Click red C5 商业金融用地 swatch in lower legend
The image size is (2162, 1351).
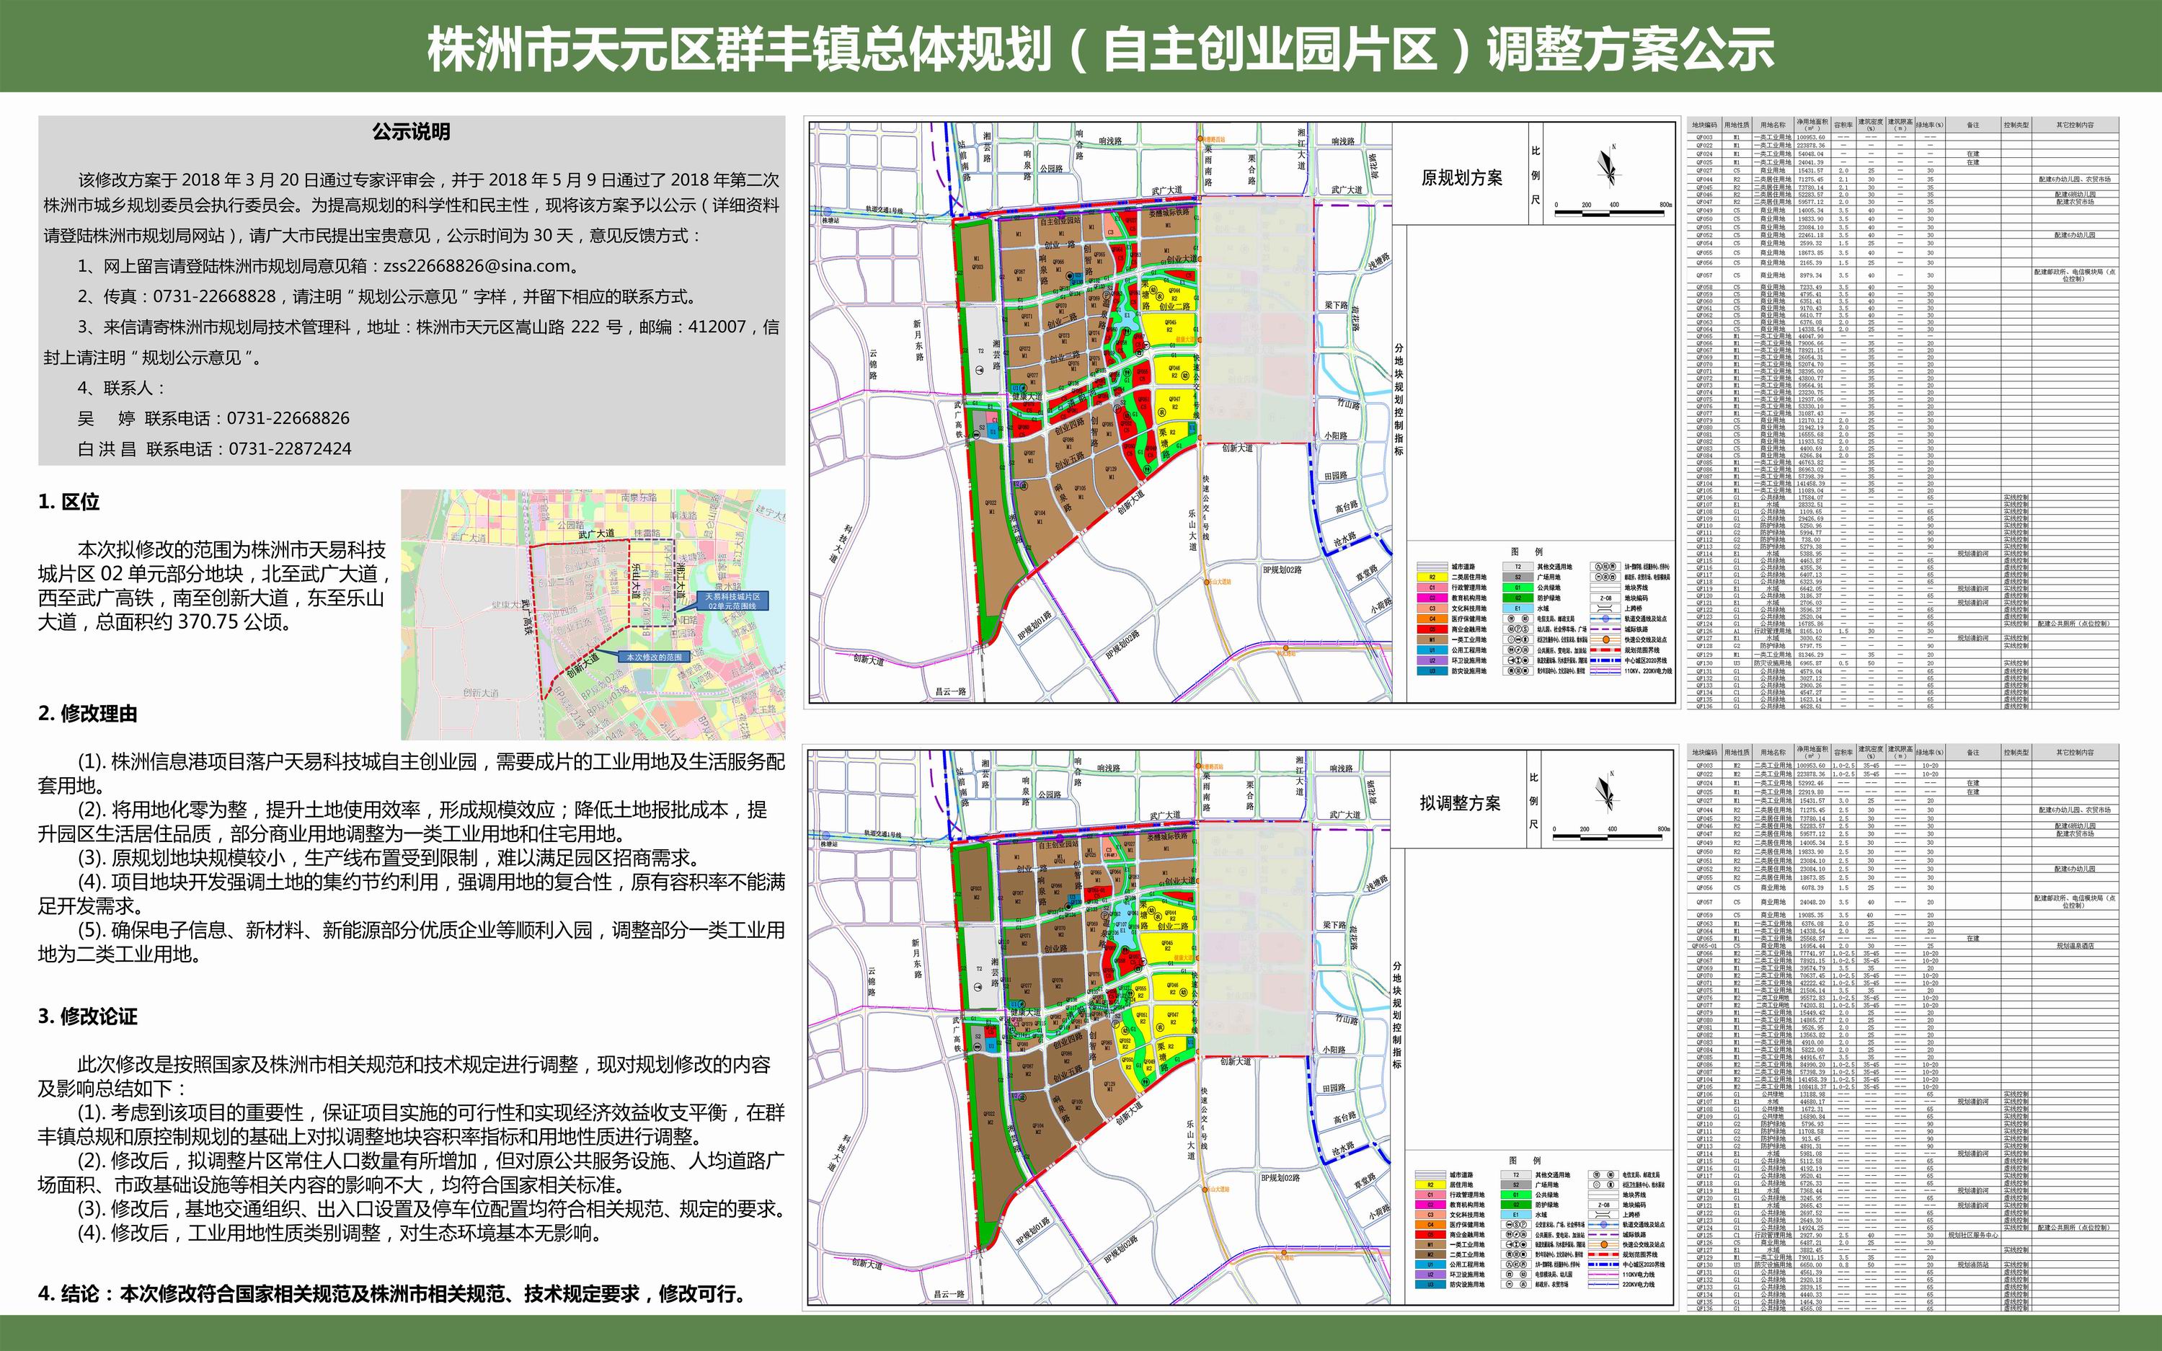1430,1235
